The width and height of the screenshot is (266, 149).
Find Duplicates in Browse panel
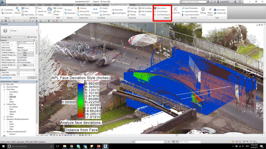pyautogui.click(x=70, y=13)
